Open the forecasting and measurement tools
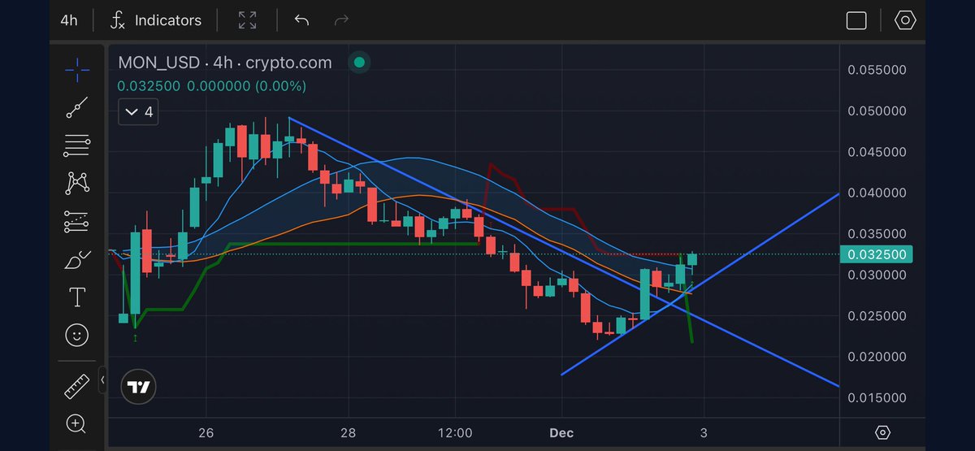The height and width of the screenshot is (451, 975). [x=77, y=221]
